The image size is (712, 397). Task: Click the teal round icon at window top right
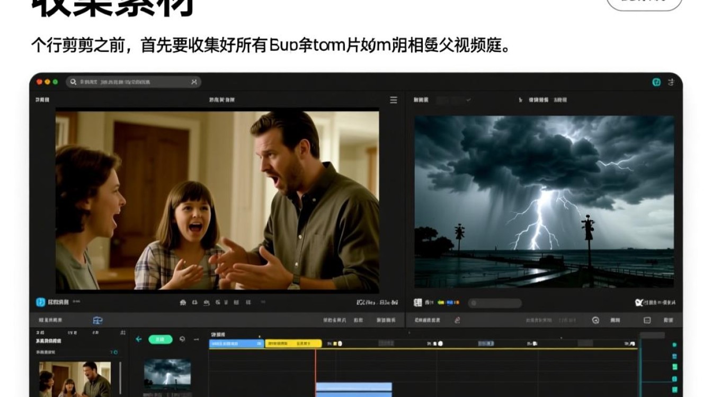(656, 82)
